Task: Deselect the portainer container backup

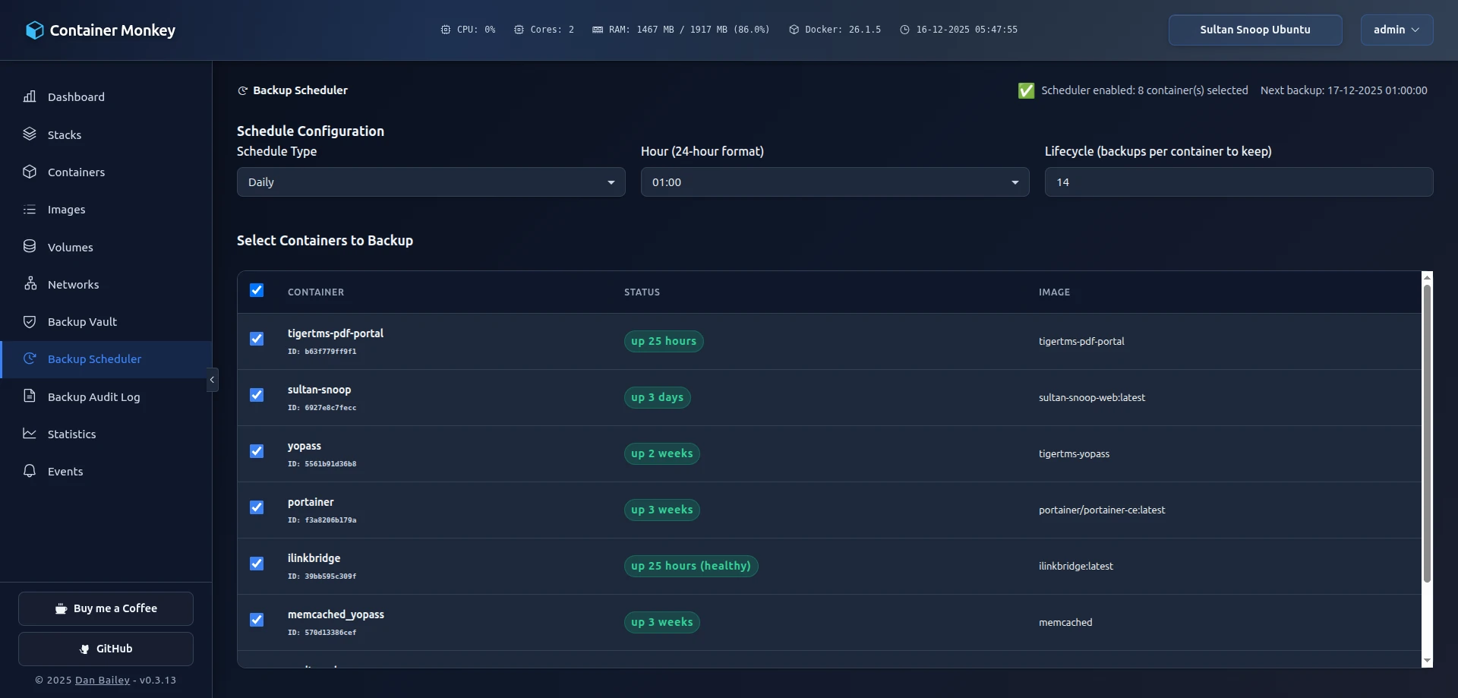Action: pyautogui.click(x=257, y=507)
